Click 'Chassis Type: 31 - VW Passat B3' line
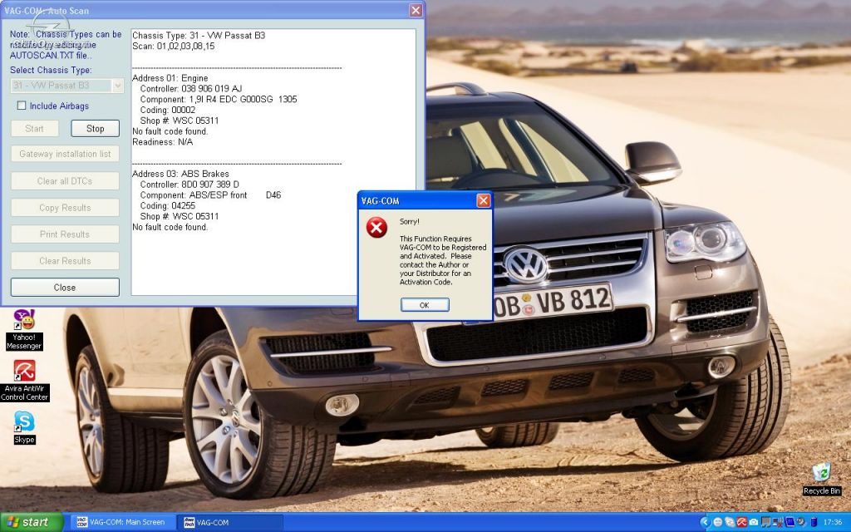The height and width of the screenshot is (532, 851). coord(199,35)
